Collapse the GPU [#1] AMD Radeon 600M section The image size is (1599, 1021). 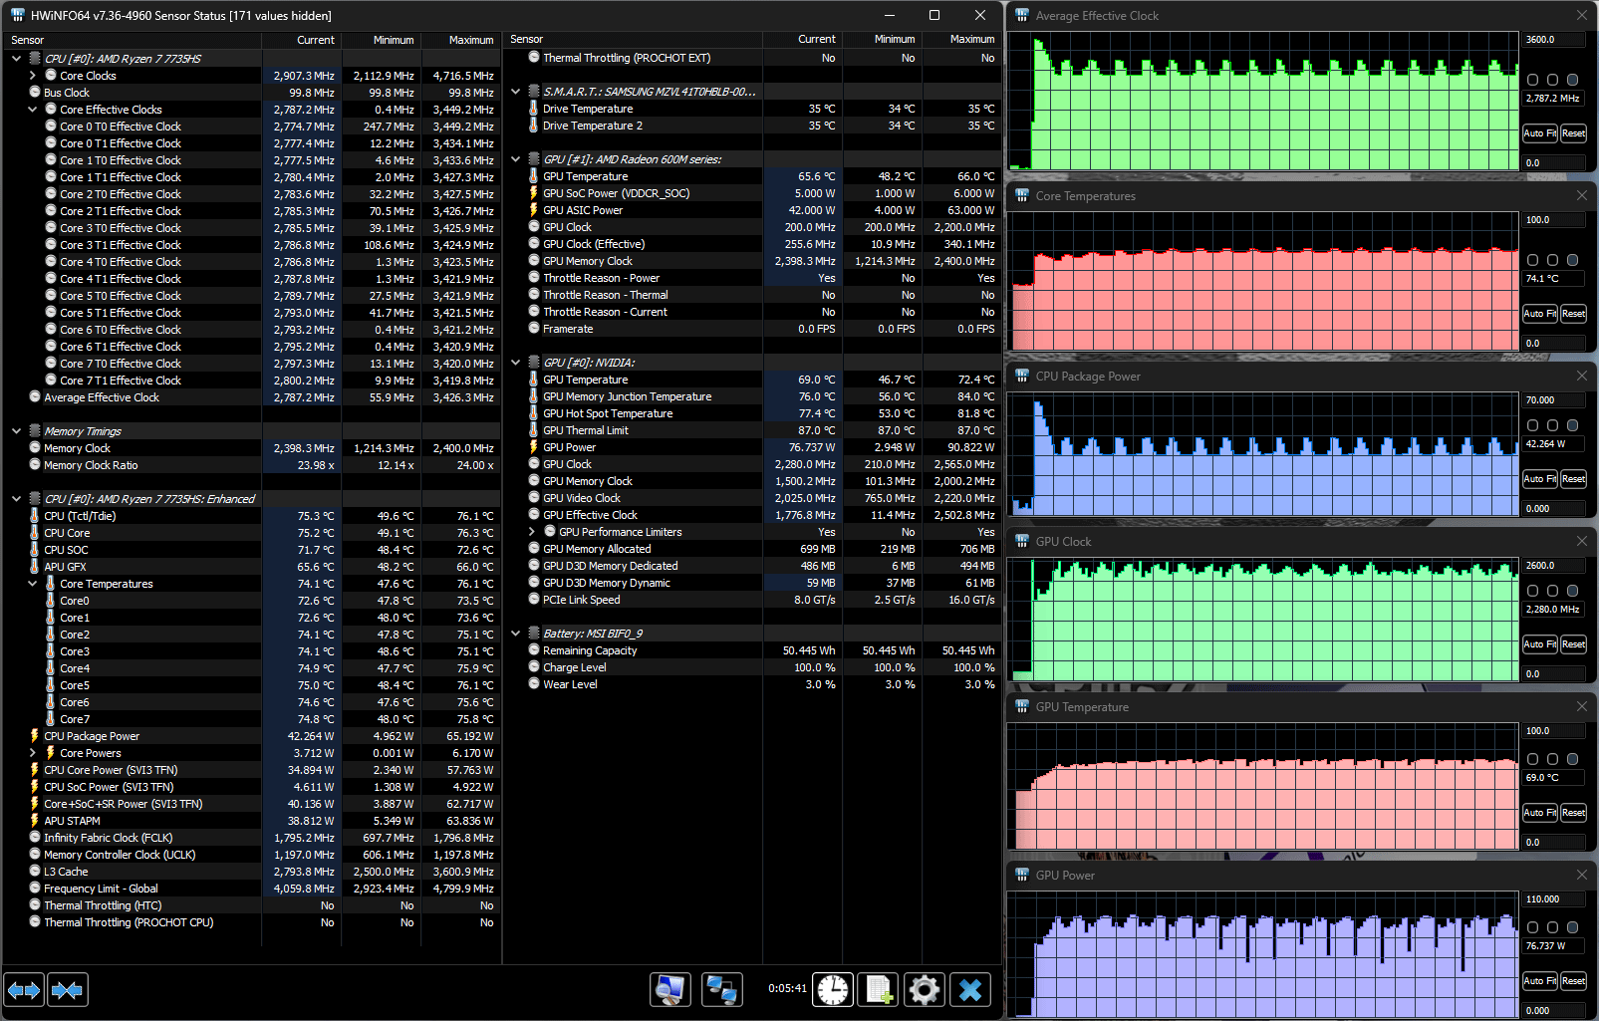[x=515, y=159]
